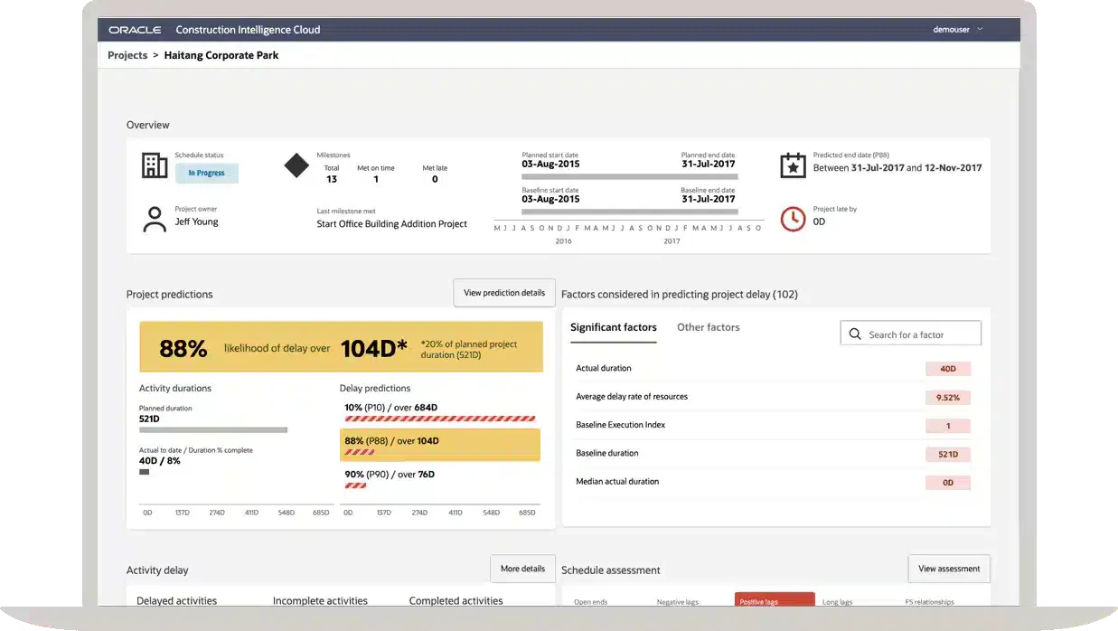The height and width of the screenshot is (631, 1118).
Task: Click the Search for a factor field
Action: click(911, 334)
